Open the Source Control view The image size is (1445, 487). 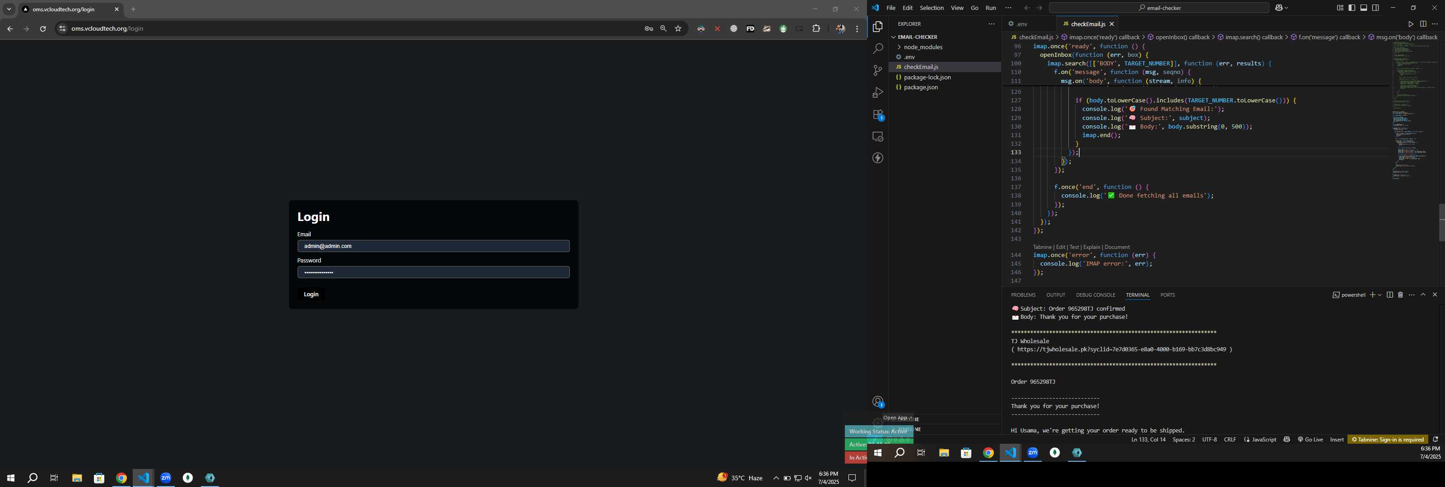[878, 71]
